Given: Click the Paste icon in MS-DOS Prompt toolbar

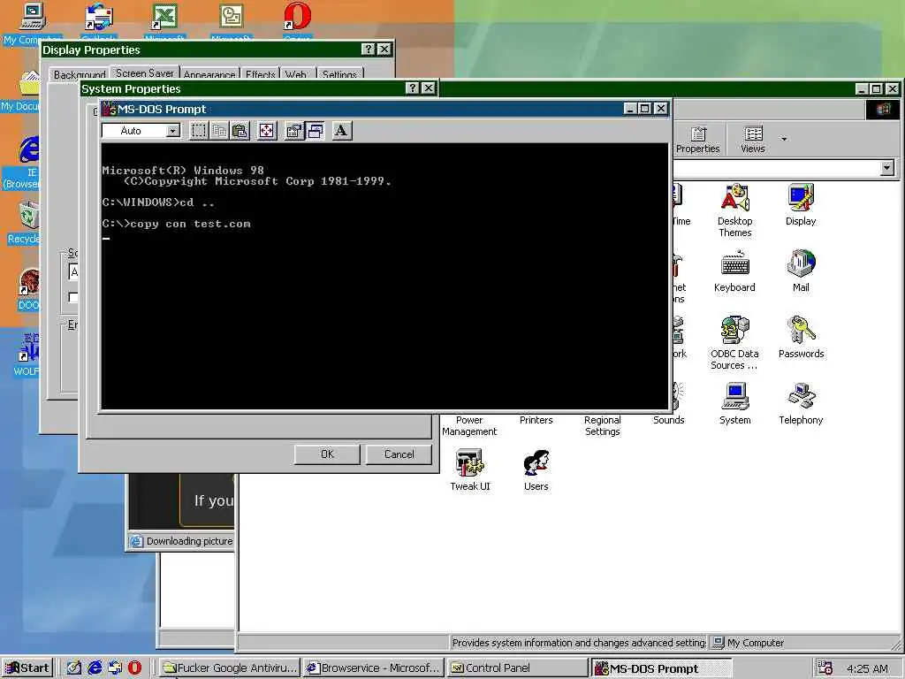Looking at the screenshot, I should tap(240, 131).
